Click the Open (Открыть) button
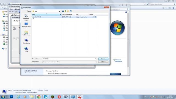The height and width of the screenshot is (99, 176). point(103,59)
